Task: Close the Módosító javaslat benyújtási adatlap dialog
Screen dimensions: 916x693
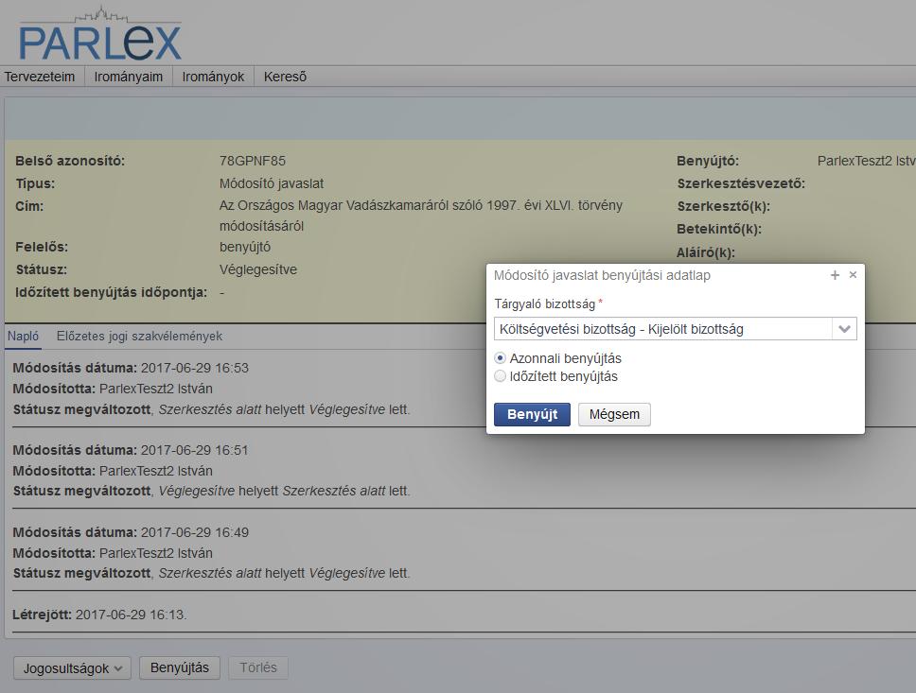Action: tap(853, 275)
